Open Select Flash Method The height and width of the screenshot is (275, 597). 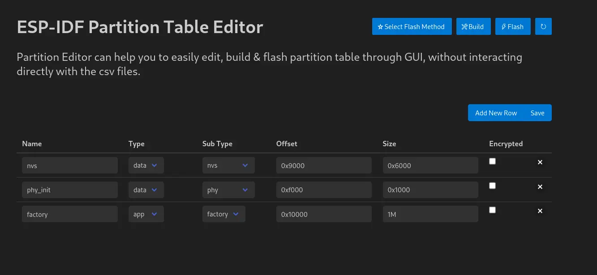(x=412, y=26)
